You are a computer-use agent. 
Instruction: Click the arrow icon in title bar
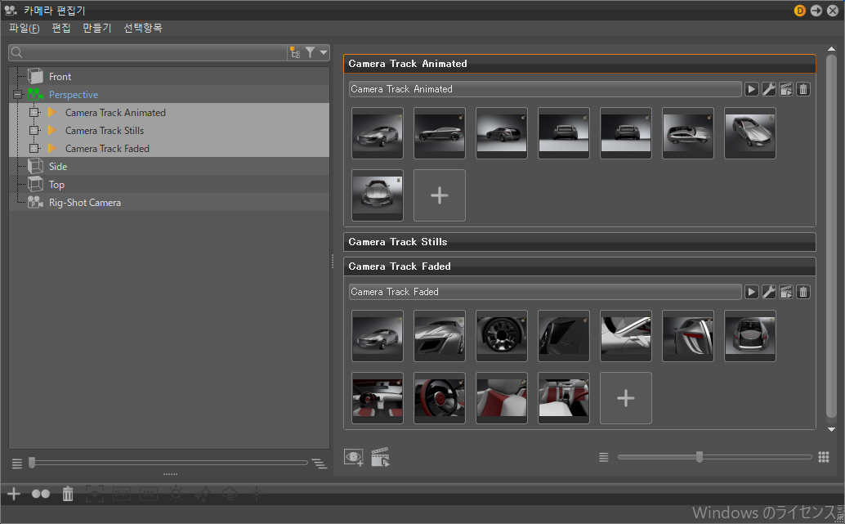click(816, 11)
